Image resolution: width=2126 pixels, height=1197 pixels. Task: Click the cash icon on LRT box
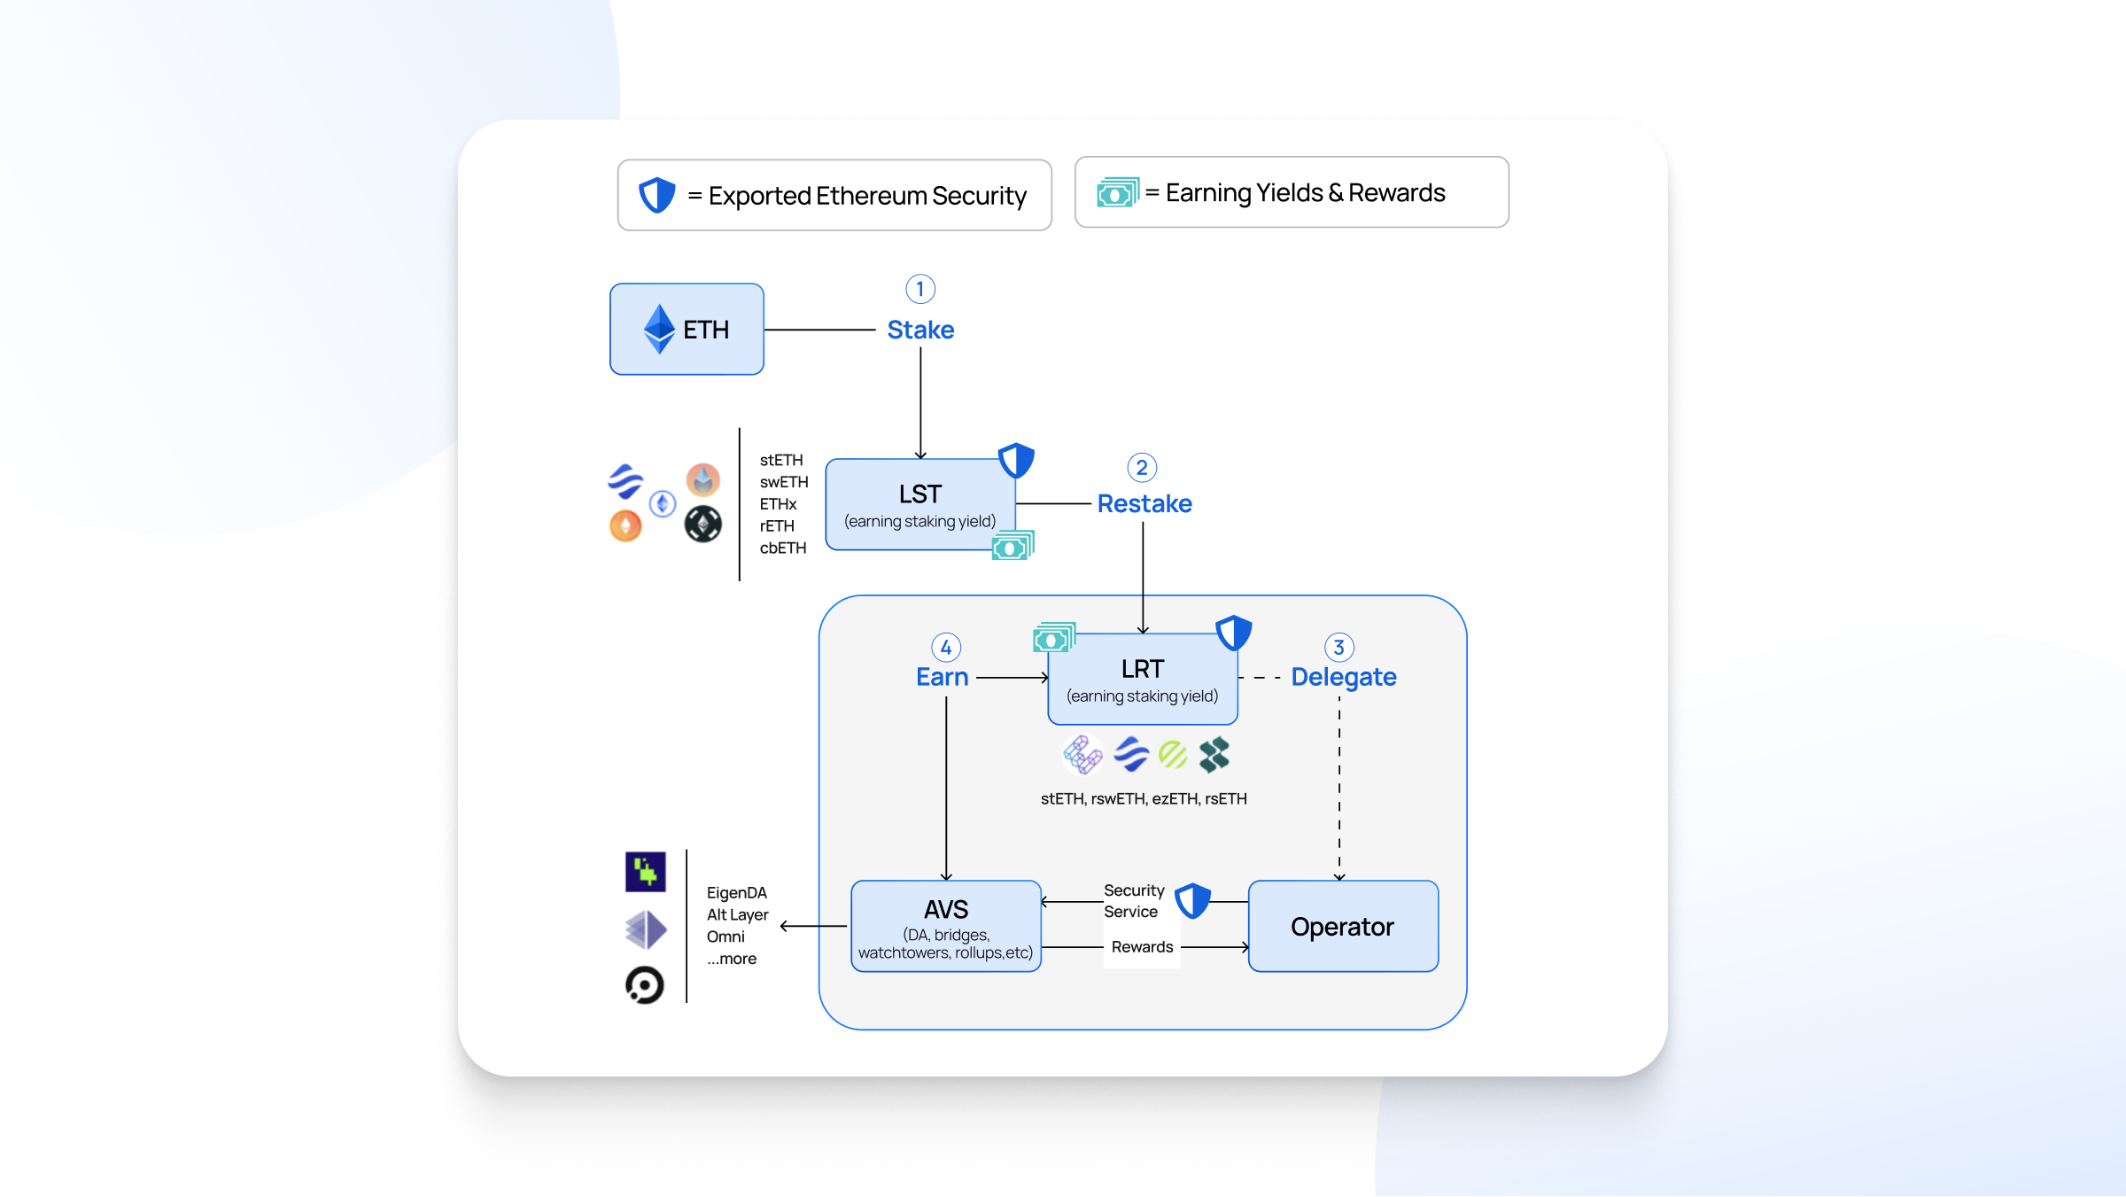[x=1054, y=637]
